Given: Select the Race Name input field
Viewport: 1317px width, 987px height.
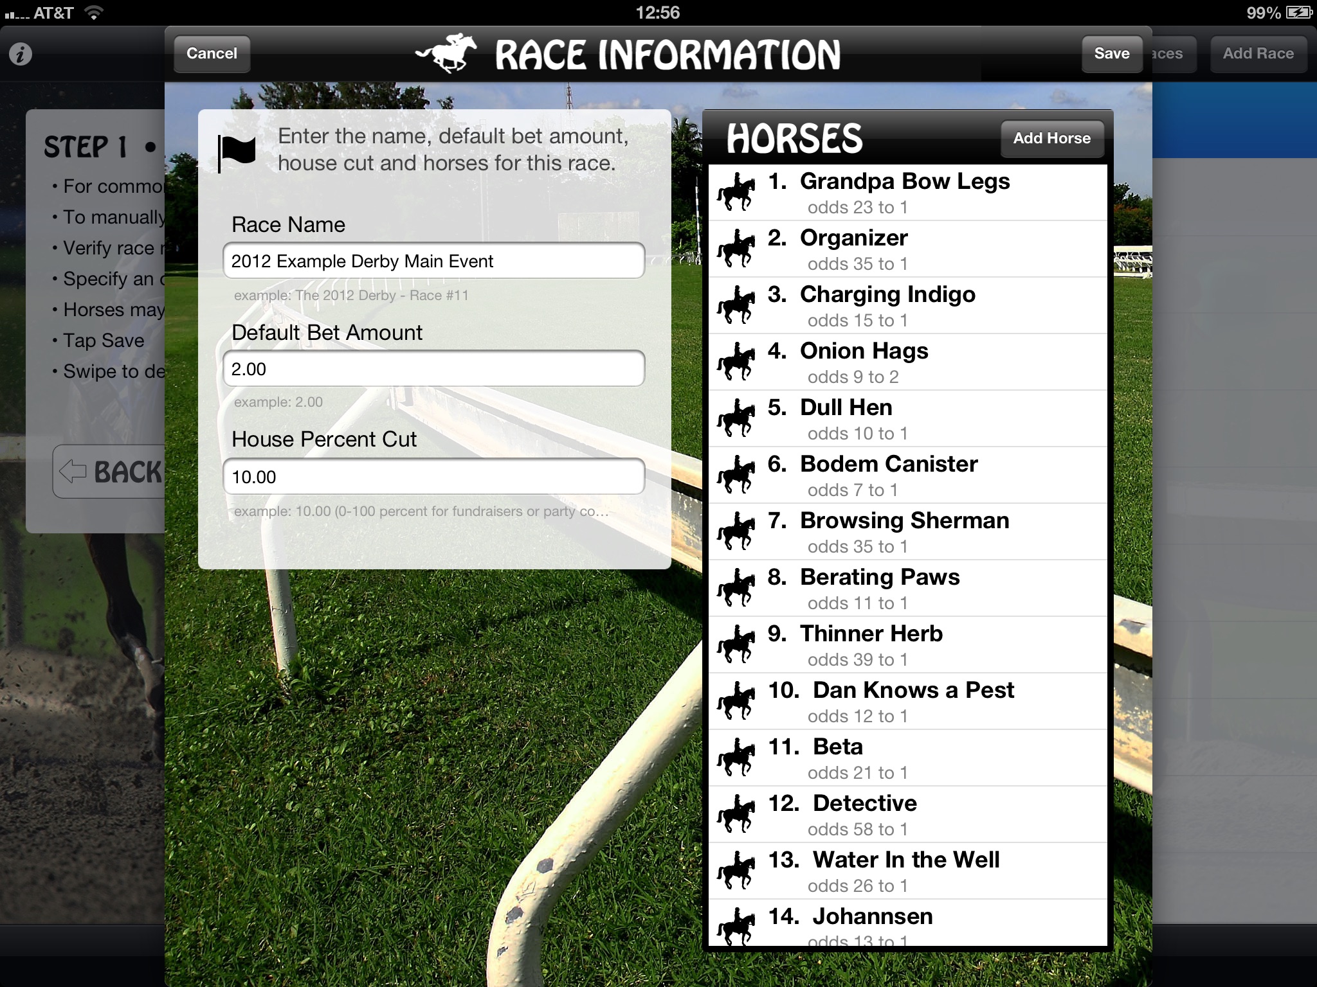Looking at the screenshot, I should click(x=435, y=260).
